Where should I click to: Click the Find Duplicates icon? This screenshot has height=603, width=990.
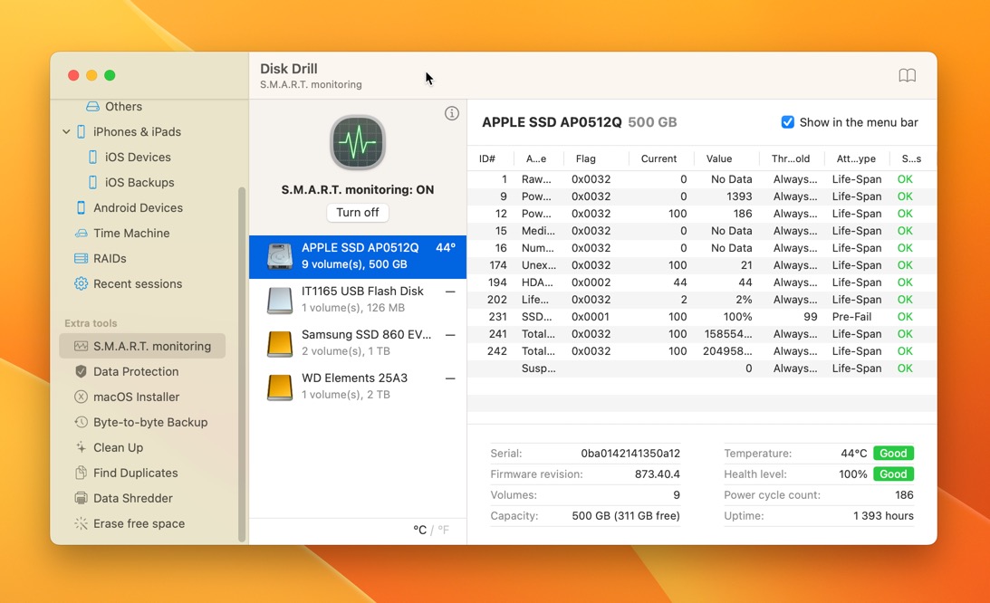81,473
